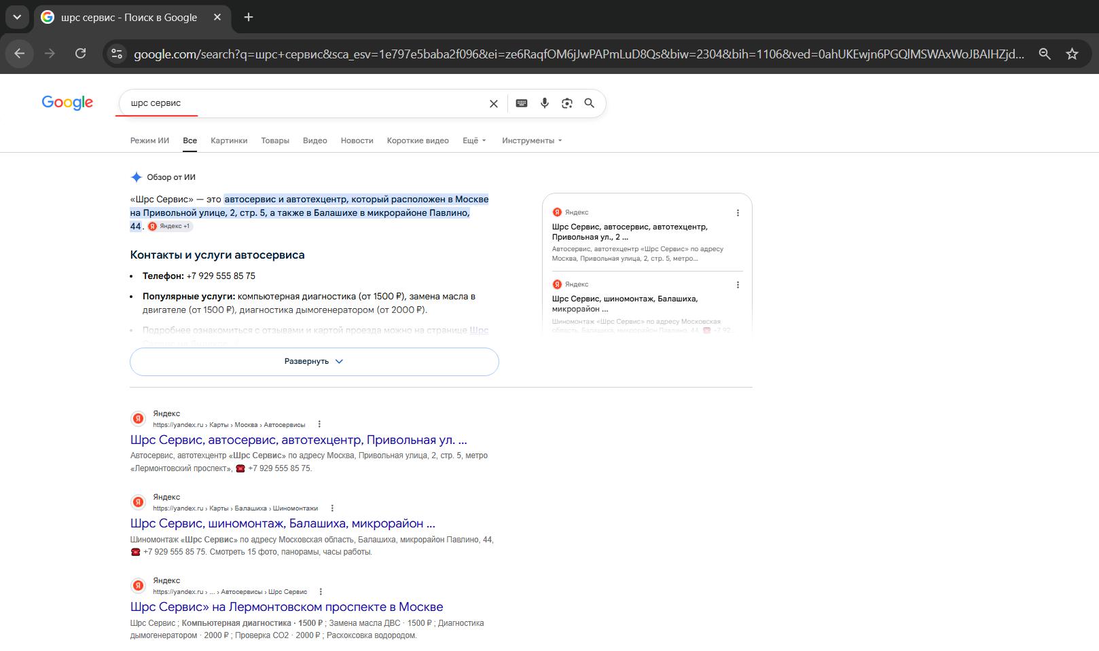Go to Google homepage via logo
The image size is (1099, 651).
[x=67, y=103]
